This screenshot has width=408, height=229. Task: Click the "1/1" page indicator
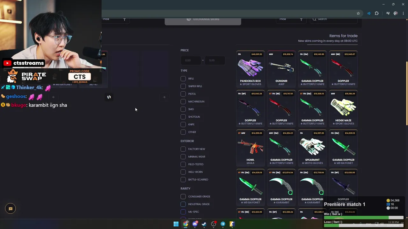click(109, 97)
